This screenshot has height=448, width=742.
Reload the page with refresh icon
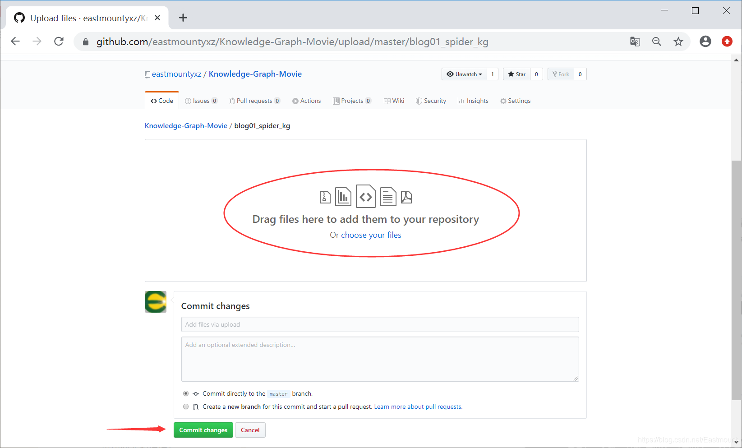tap(59, 42)
